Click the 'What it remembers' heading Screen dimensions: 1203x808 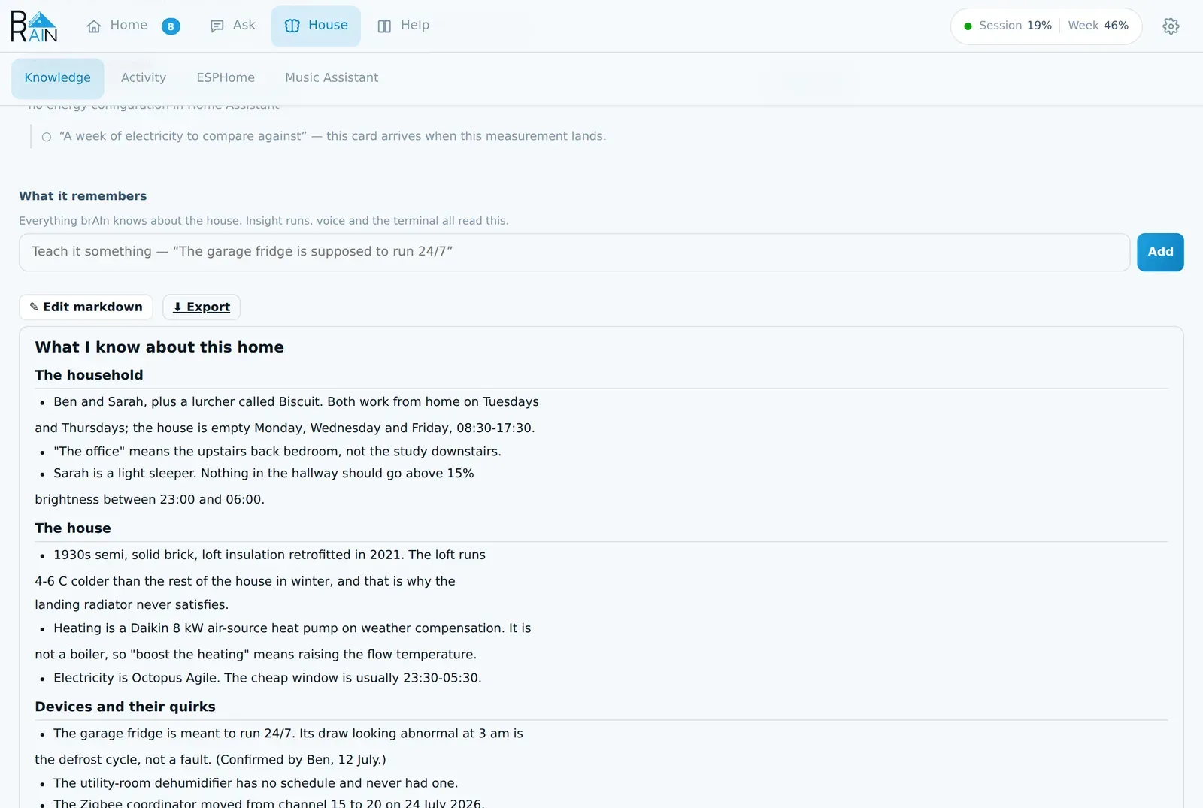coord(83,196)
